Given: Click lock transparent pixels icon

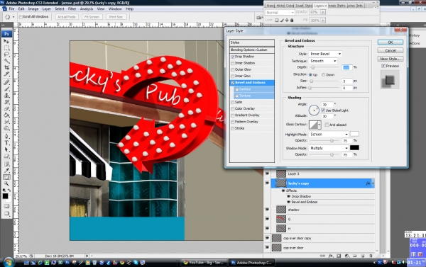Looking at the screenshot, I should (x=277, y=20).
